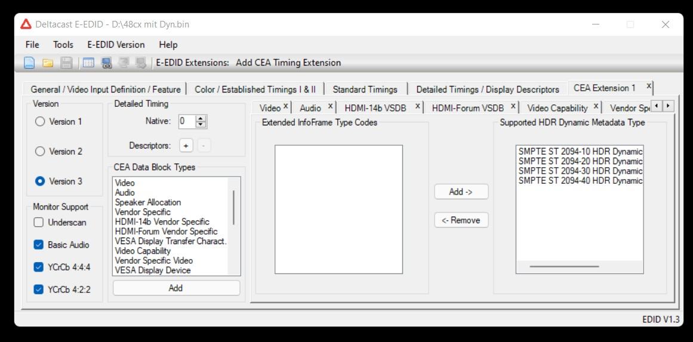Screen dimensions: 693x342
Task: Click the Deltacast logo in title bar
Action: point(26,24)
